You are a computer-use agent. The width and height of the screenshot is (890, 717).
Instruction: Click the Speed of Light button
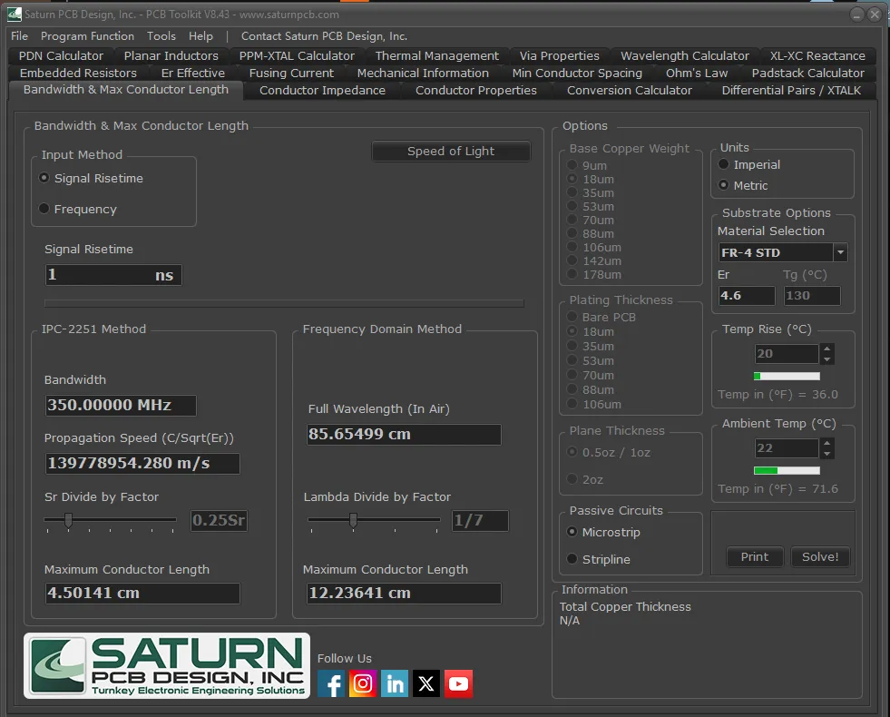[451, 151]
